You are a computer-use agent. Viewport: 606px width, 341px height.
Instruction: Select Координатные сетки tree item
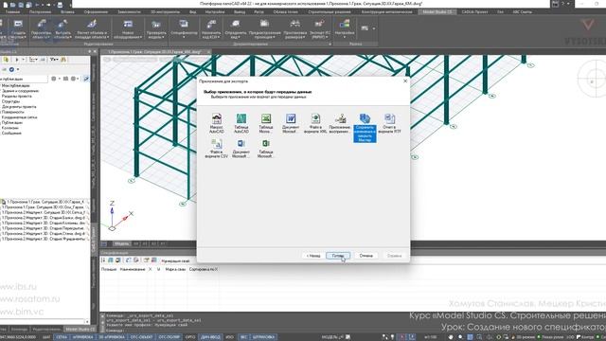[19, 117]
